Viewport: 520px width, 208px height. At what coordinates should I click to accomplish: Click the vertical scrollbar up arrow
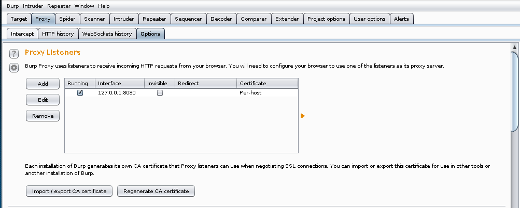(515, 47)
